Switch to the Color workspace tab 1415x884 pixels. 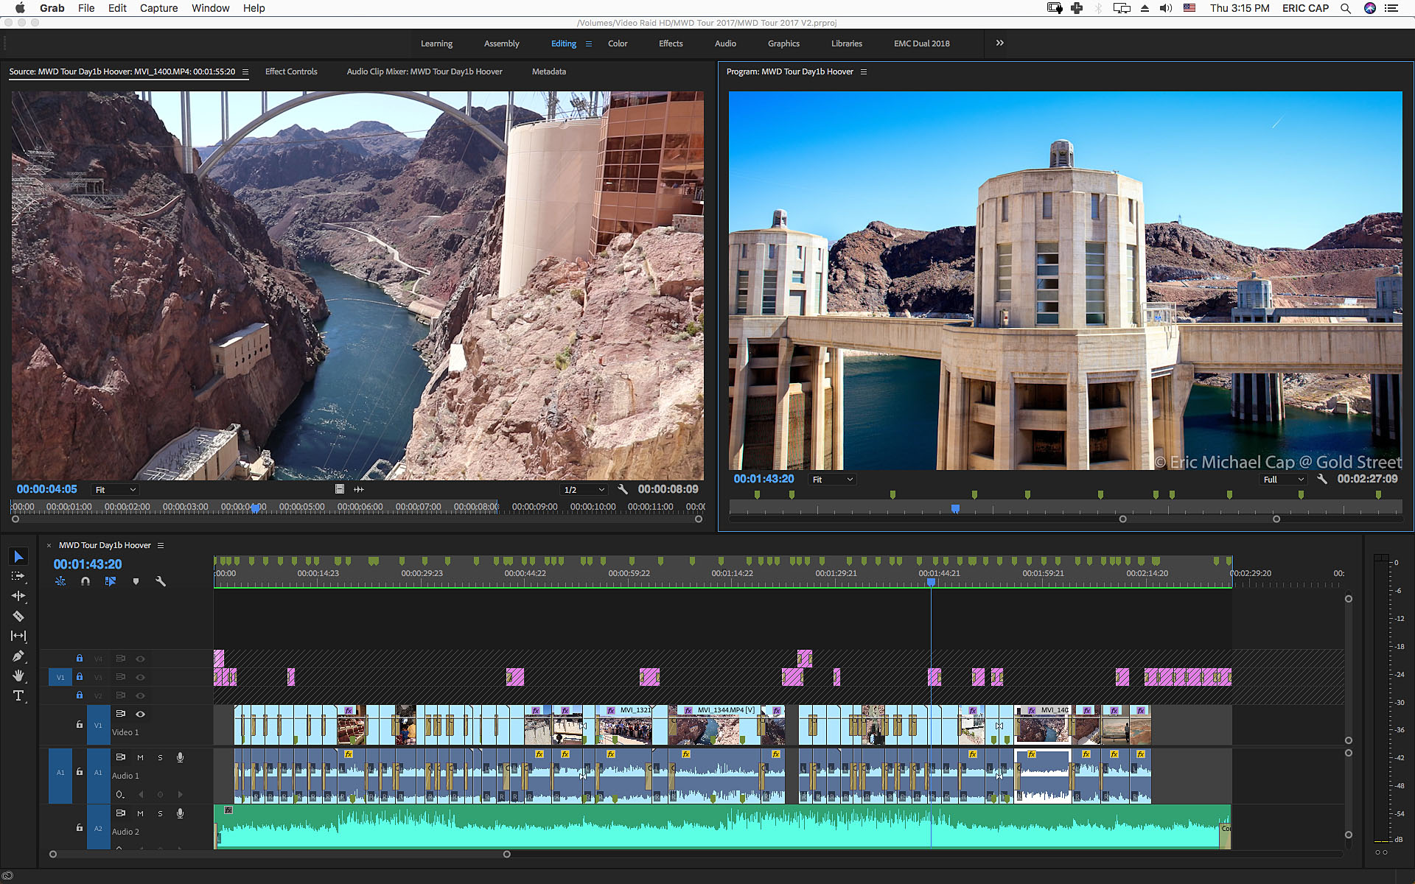[x=618, y=43]
